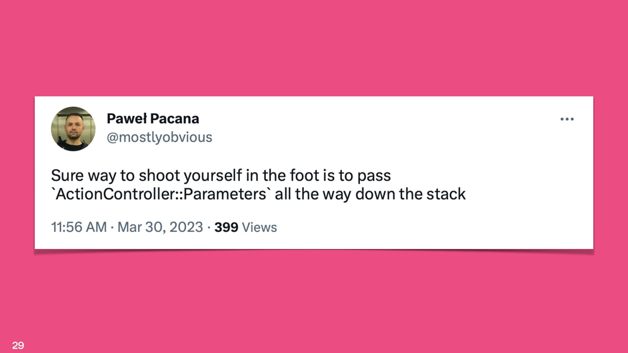
Task: Click the 11:56 AM timestamp
Action: tap(79, 227)
